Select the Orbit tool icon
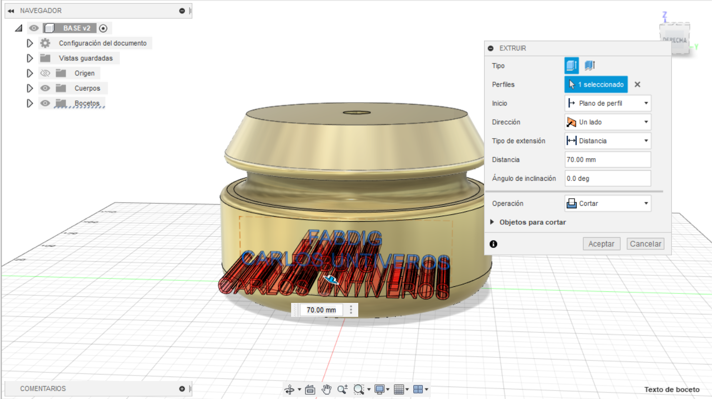Screen dimensions: 712x399 (289, 389)
